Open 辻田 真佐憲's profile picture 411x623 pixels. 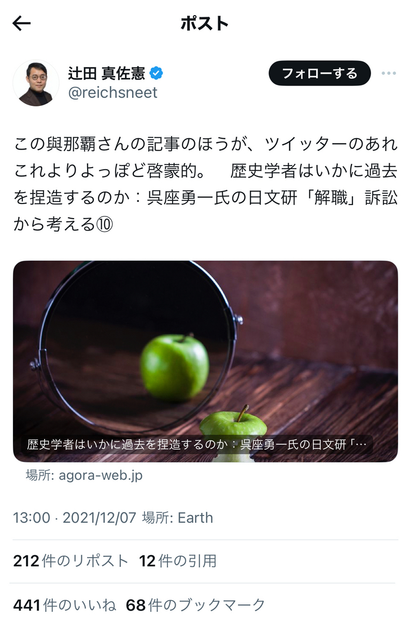point(36,83)
